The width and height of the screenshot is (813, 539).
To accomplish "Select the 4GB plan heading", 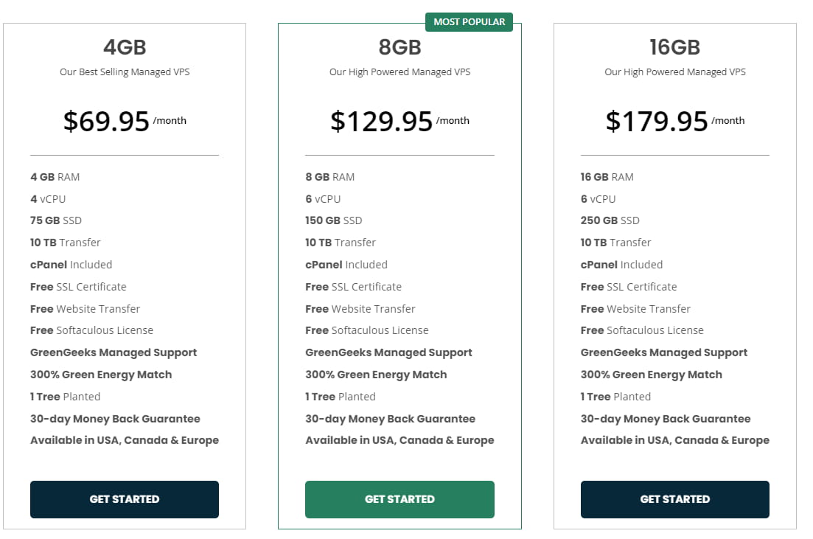I will (125, 48).
